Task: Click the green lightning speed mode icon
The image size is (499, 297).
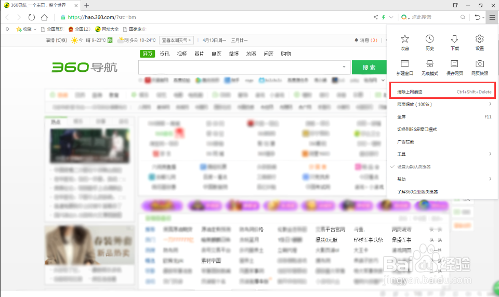Action: [x=384, y=17]
